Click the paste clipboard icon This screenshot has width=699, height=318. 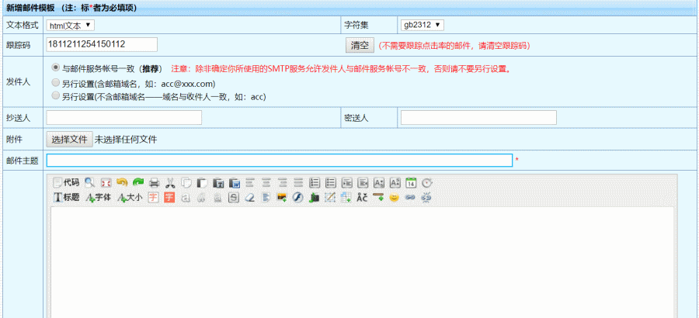point(203,182)
